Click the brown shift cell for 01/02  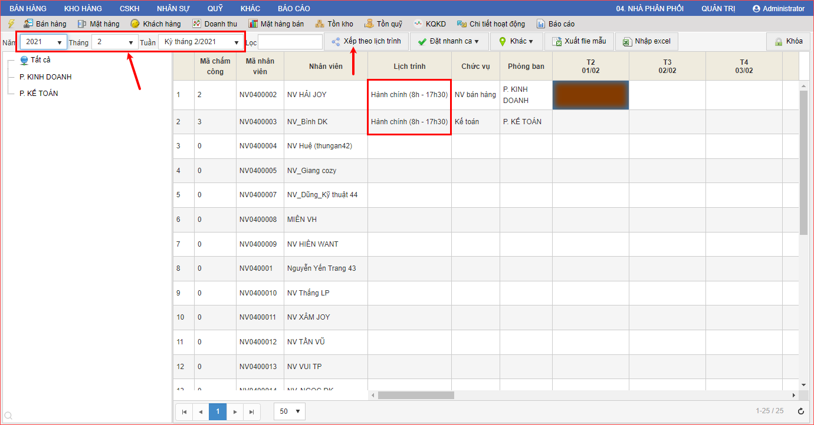pyautogui.click(x=590, y=95)
